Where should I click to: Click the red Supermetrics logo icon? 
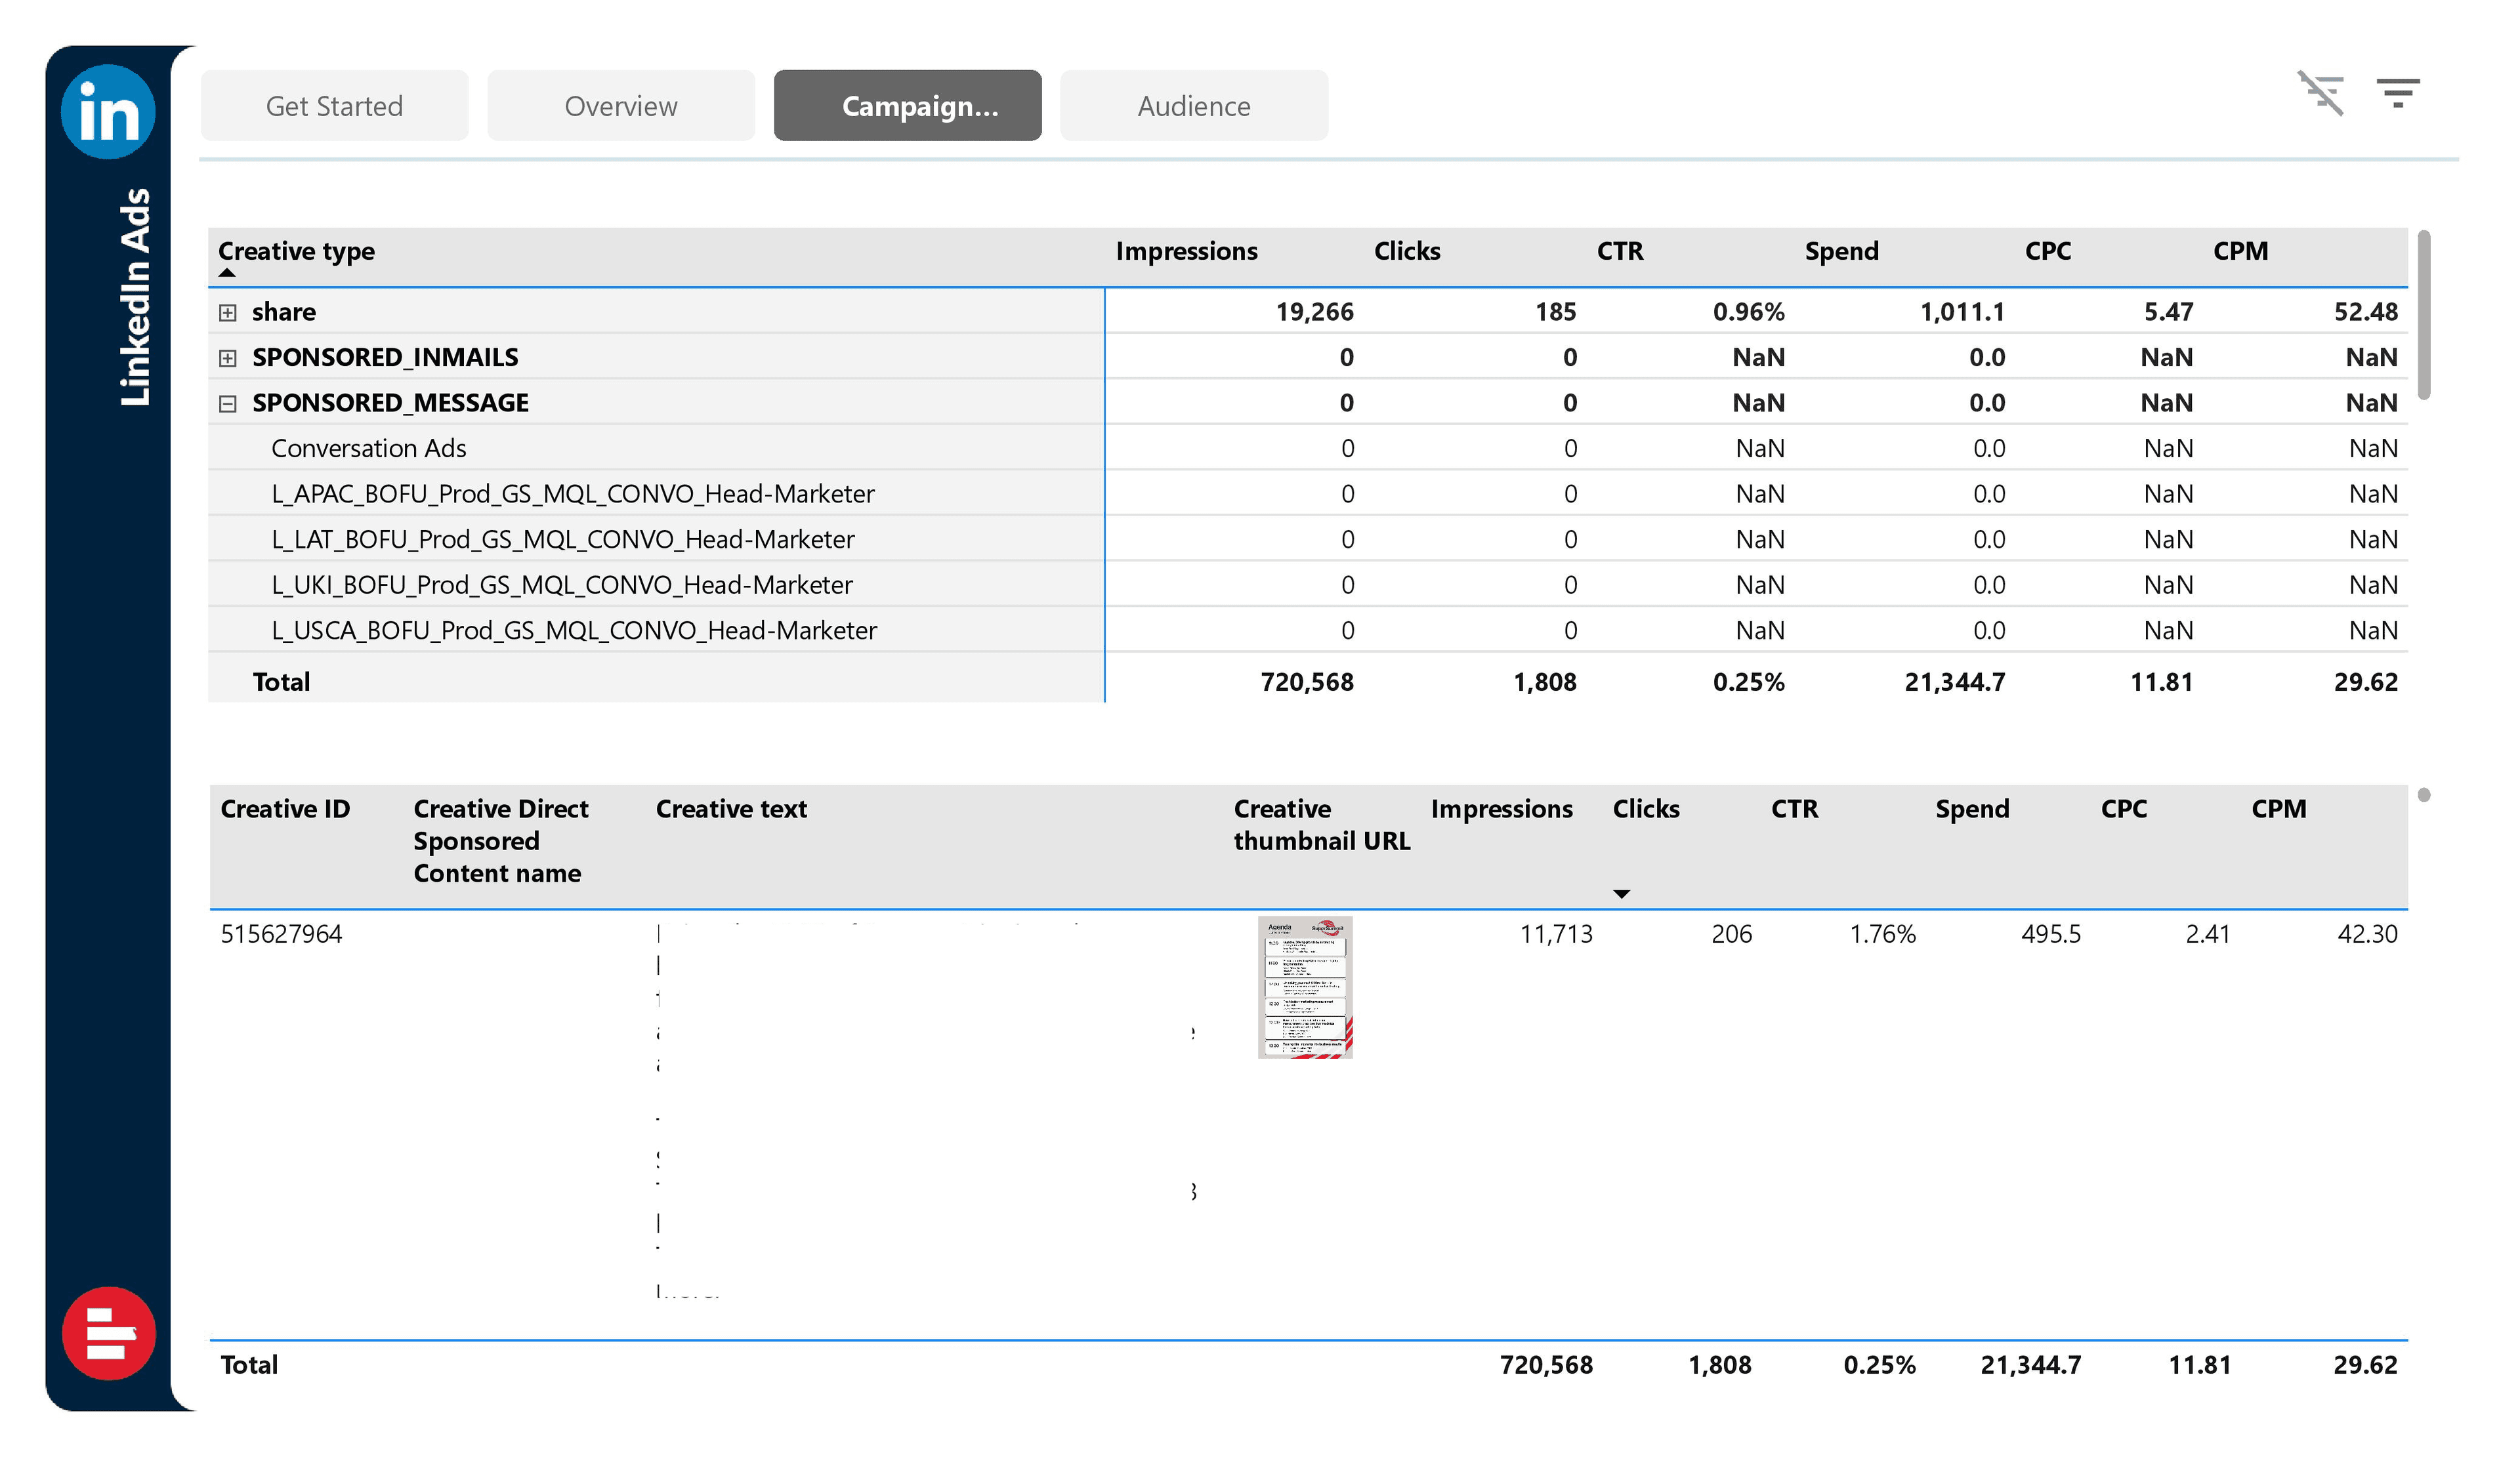tap(108, 1333)
